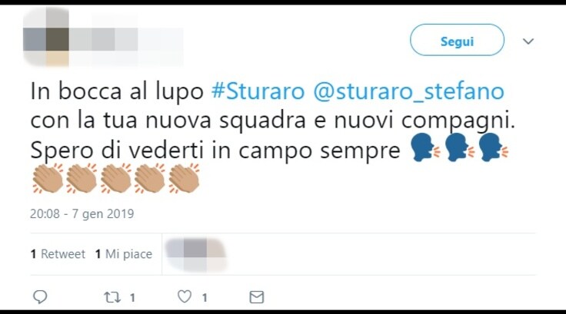Click the blurred liker avatars next to Mi piace
Screen dimensions: 566x314
coord(195,255)
